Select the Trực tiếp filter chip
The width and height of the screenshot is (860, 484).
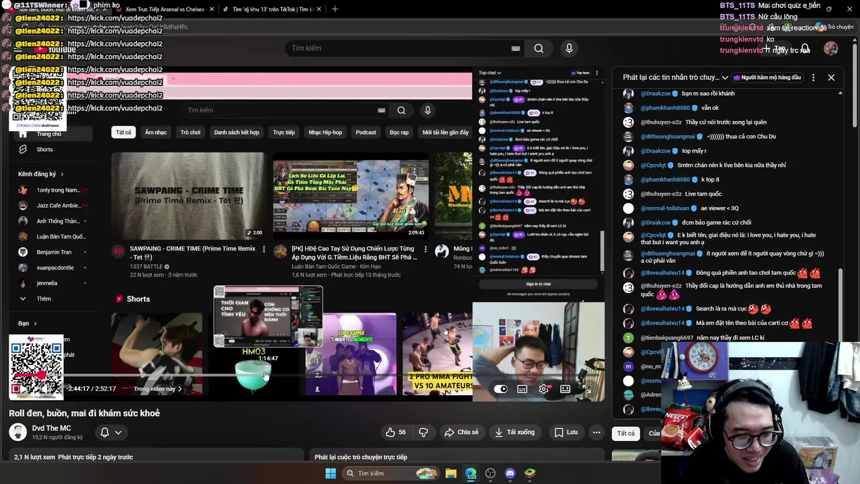[284, 132]
